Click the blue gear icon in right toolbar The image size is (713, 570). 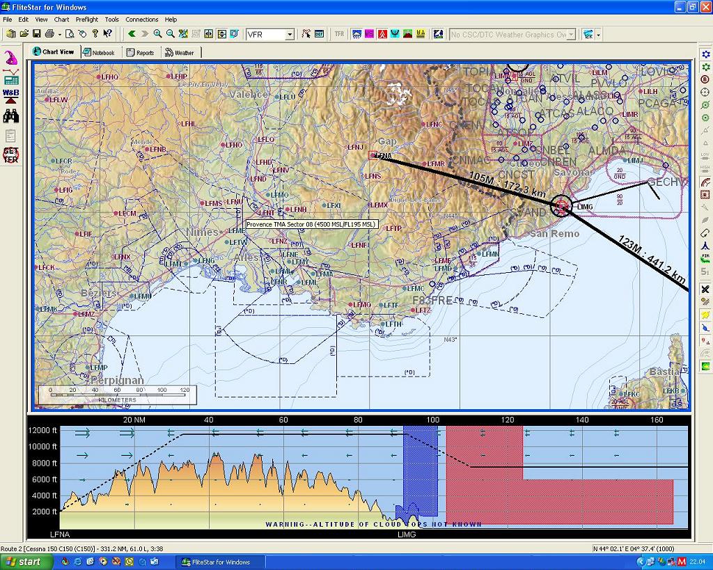705,54
